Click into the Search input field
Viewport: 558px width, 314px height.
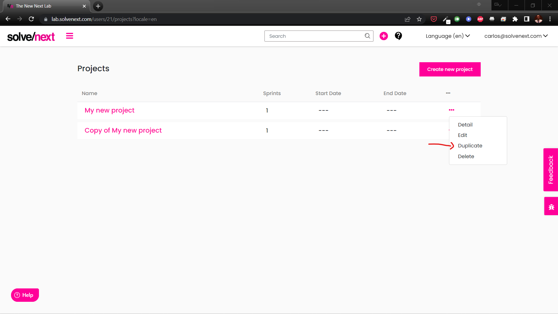coord(314,36)
